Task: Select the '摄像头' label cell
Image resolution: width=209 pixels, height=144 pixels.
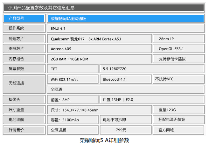Action: [24, 99]
